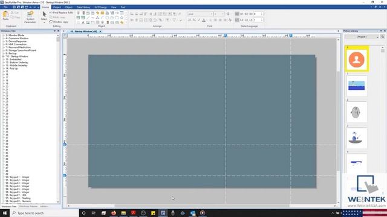Screen dimensions: 387x217
Task: Open the Picture Library Project dropdown
Action: [x=362, y=37]
